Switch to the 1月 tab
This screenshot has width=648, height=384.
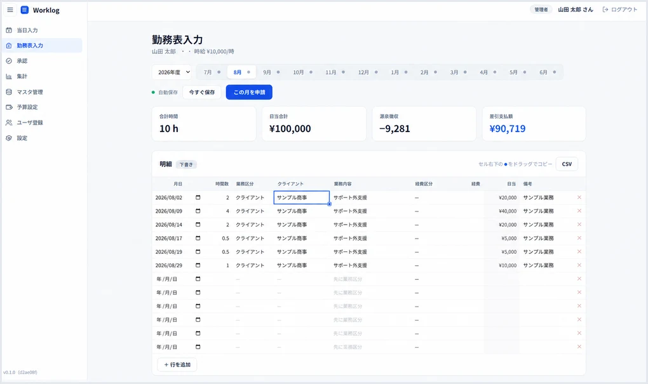click(399, 72)
